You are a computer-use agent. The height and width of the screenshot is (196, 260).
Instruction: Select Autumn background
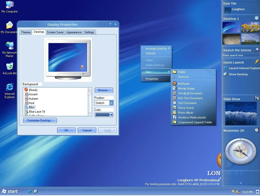[31, 98]
